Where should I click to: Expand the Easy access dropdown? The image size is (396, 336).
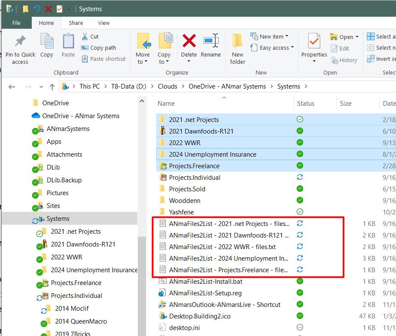tap(276, 48)
